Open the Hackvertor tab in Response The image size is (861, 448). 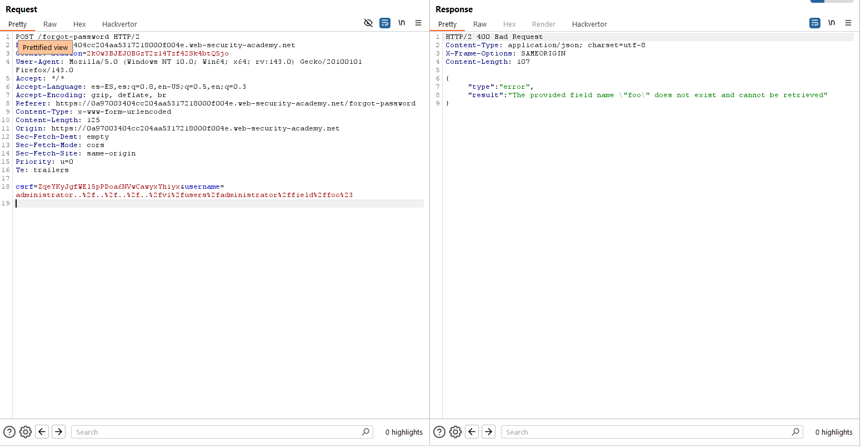point(589,24)
